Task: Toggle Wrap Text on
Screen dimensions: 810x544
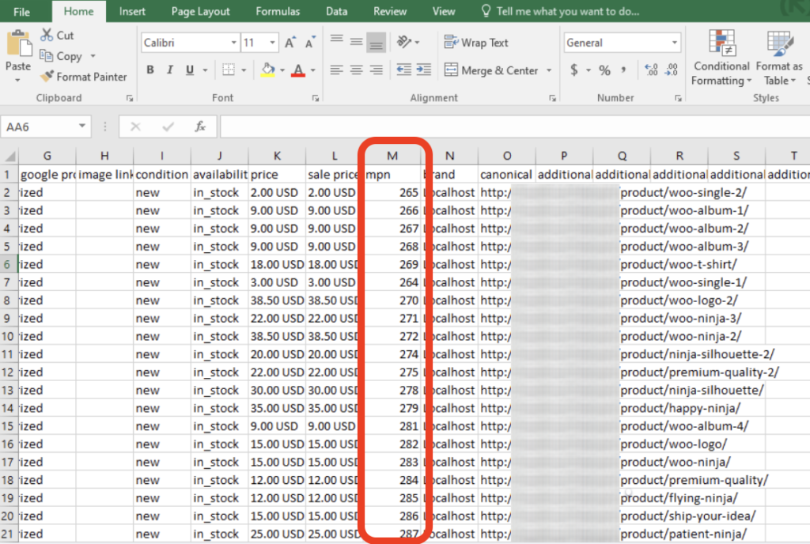Action: (x=476, y=43)
